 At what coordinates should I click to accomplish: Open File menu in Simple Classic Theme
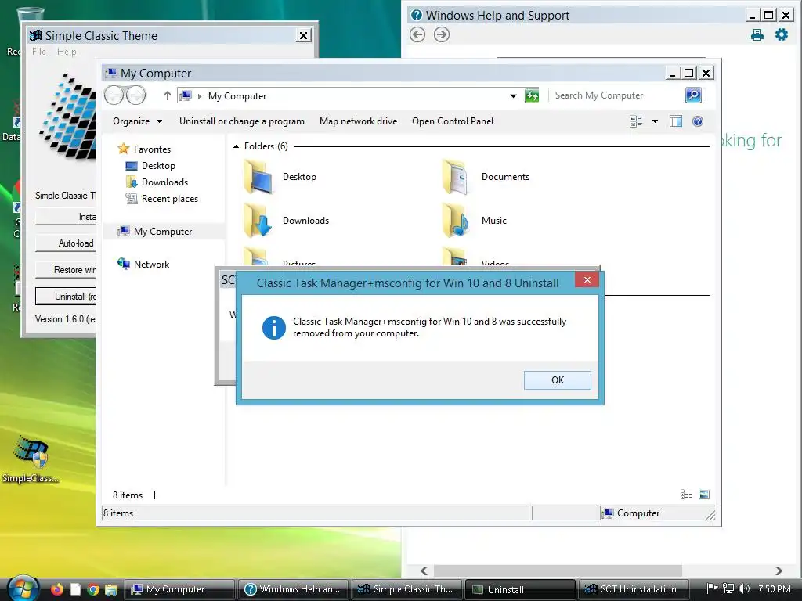point(39,52)
